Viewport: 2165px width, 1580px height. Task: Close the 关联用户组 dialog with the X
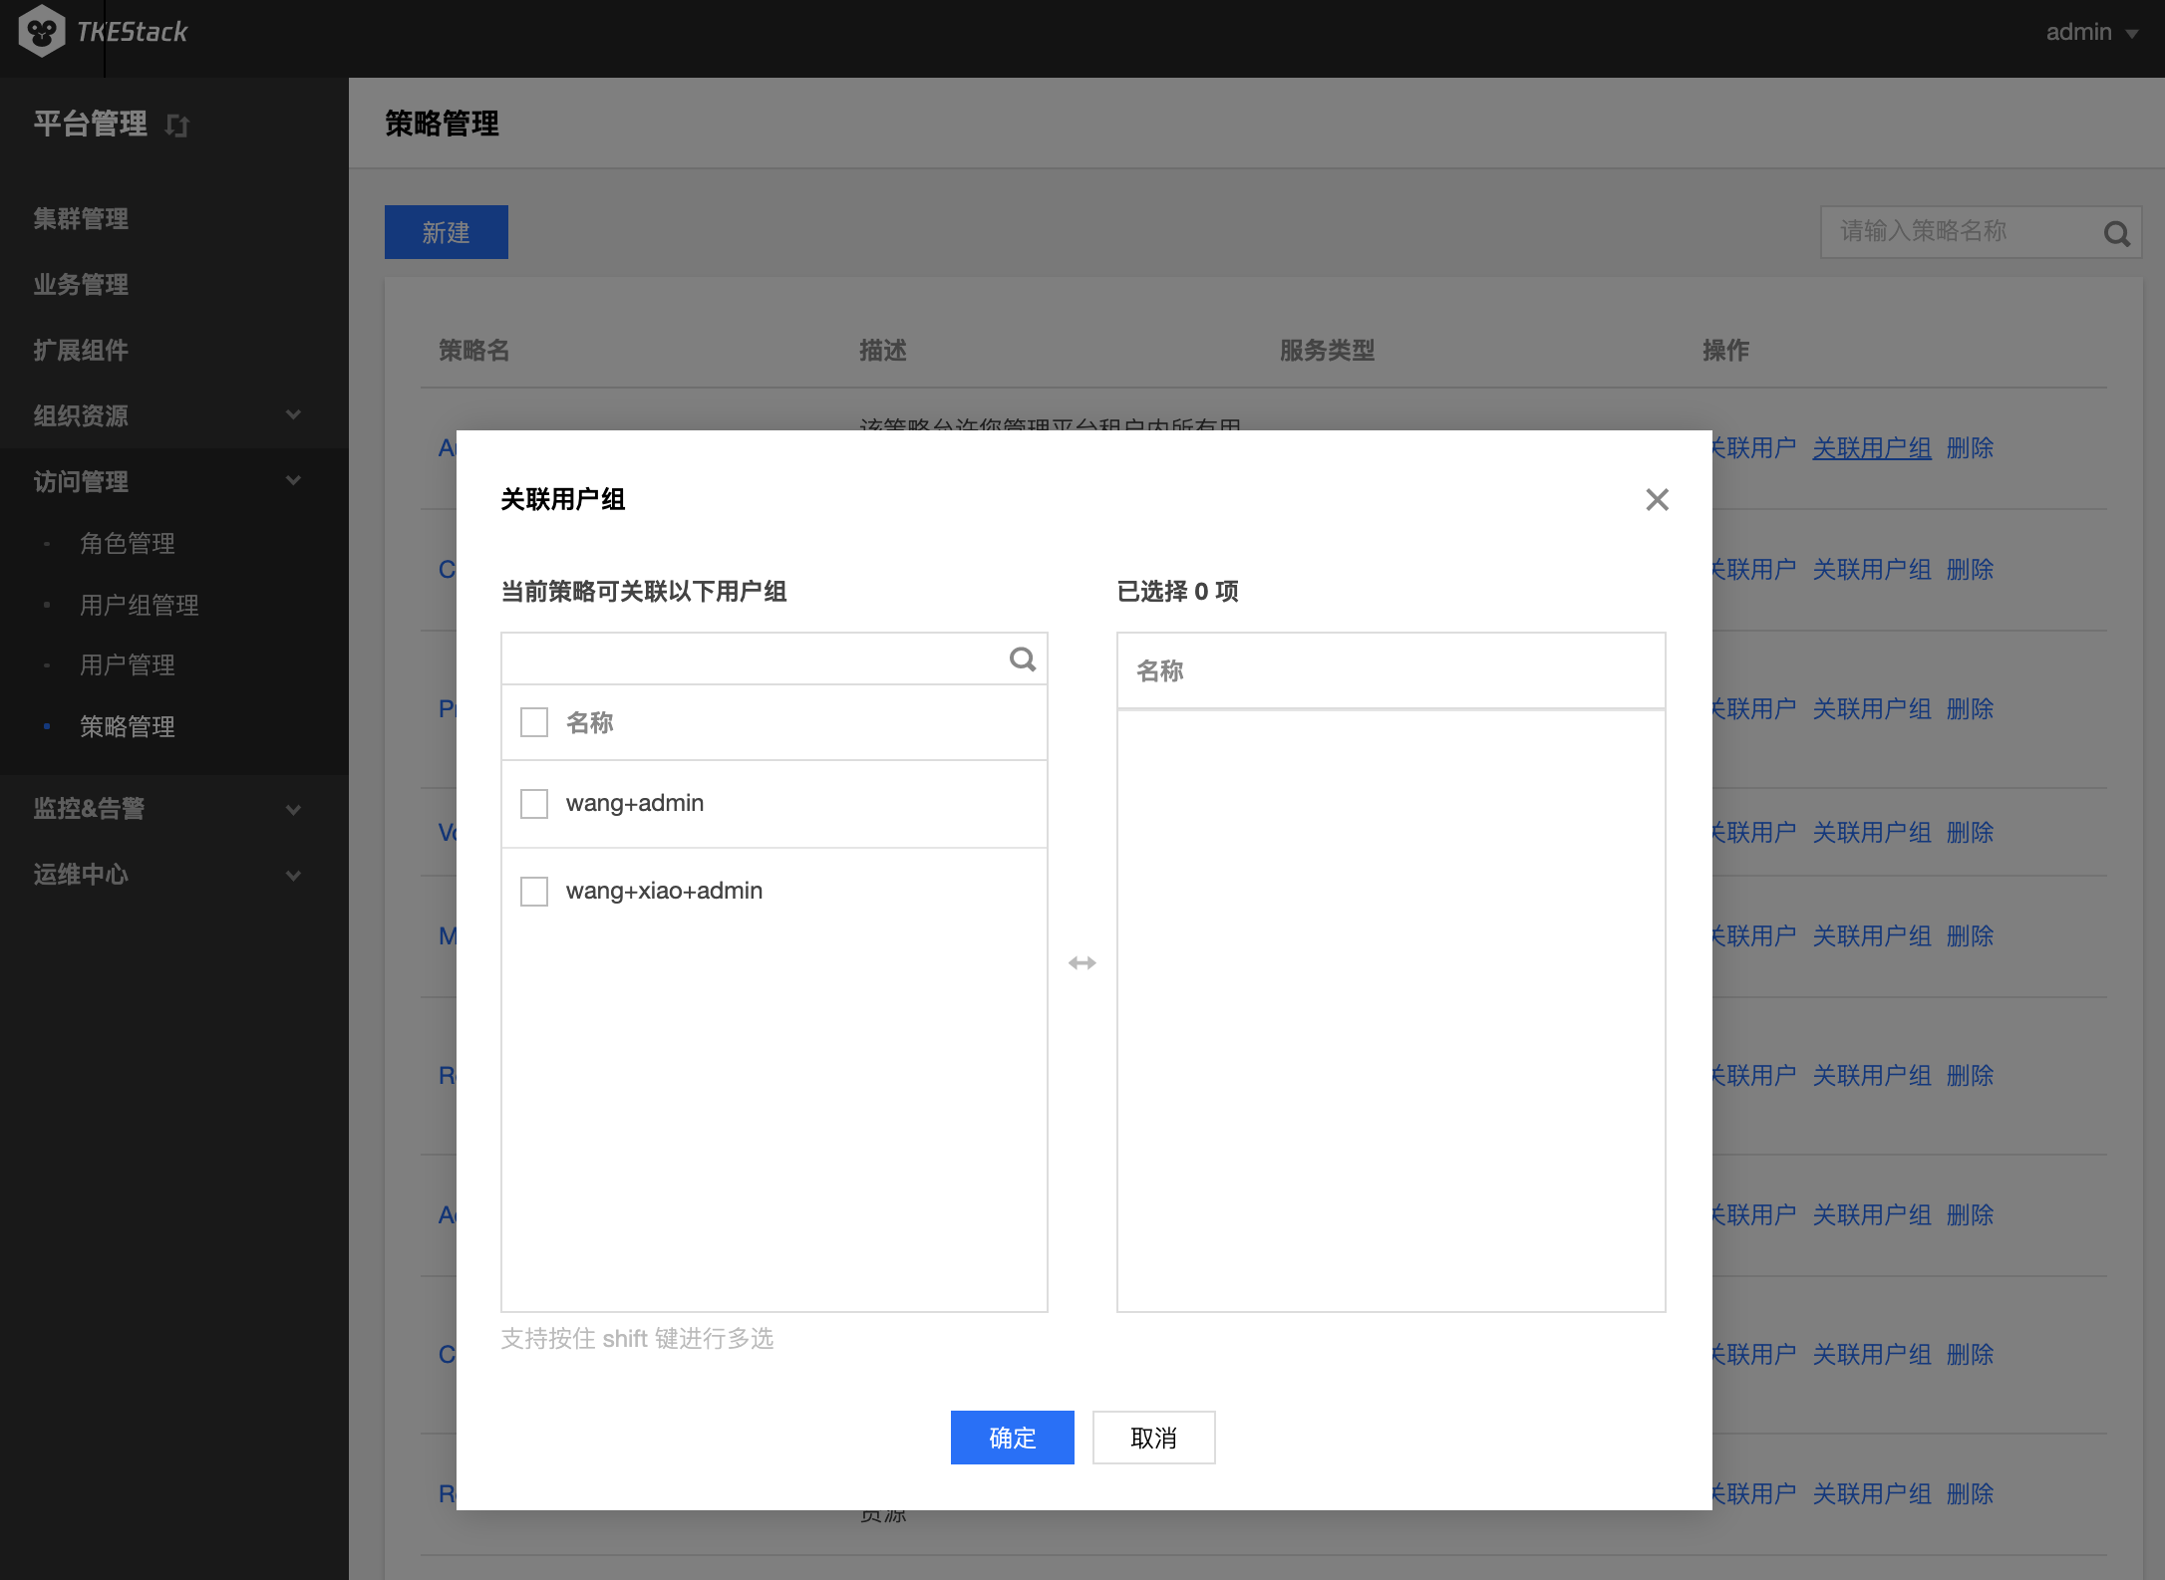point(1657,499)
